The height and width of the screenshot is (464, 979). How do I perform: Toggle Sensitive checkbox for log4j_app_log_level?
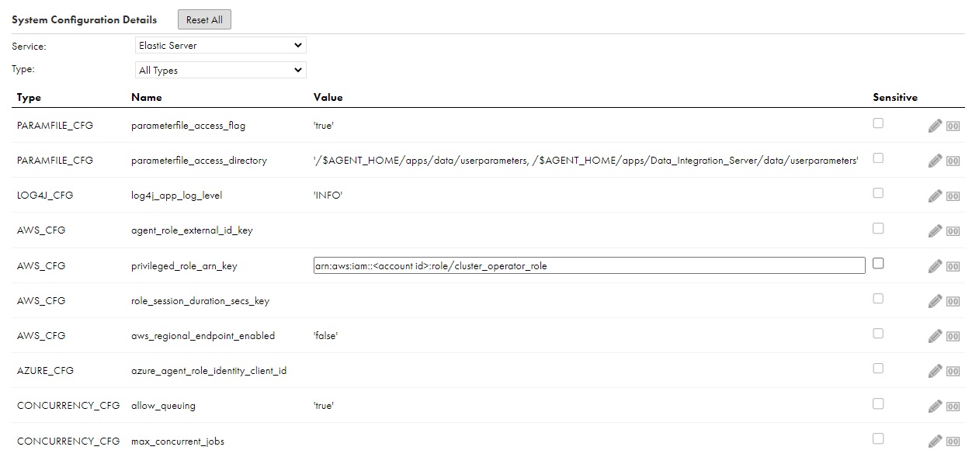coord(878,192)
